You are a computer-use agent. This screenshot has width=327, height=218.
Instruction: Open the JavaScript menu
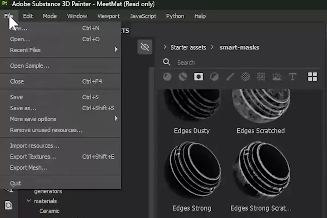(x=143, y=16)
